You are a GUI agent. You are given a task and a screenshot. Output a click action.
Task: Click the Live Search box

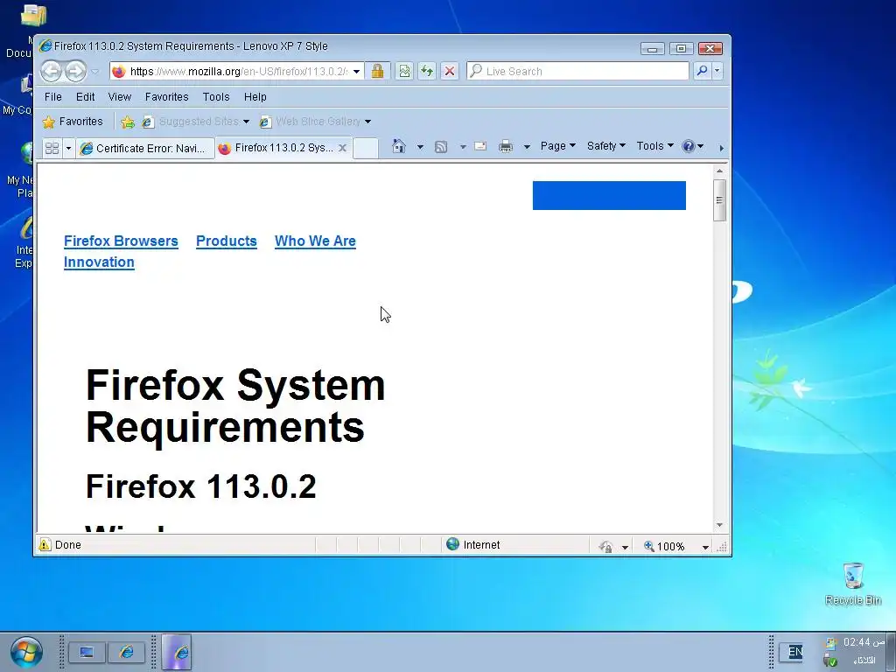[x=577, y=71]
